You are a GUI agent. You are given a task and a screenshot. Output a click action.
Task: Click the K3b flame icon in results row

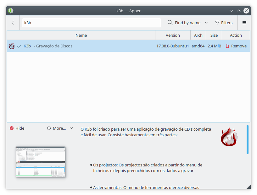coord(12,46)
